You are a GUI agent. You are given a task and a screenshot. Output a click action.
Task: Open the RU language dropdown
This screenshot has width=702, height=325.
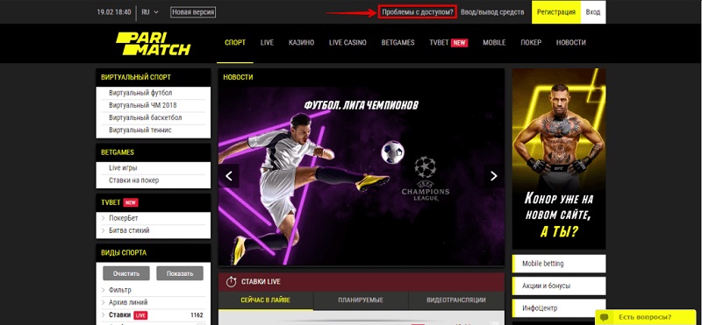150,12
